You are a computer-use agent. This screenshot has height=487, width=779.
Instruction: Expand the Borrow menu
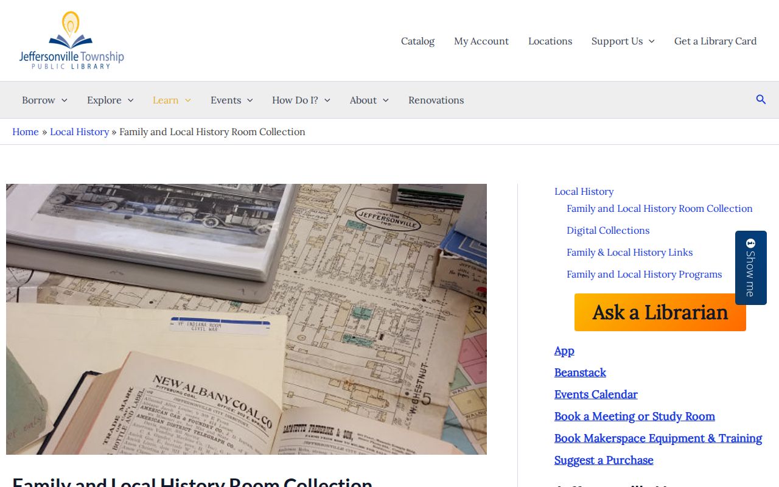tap(44, 100)
